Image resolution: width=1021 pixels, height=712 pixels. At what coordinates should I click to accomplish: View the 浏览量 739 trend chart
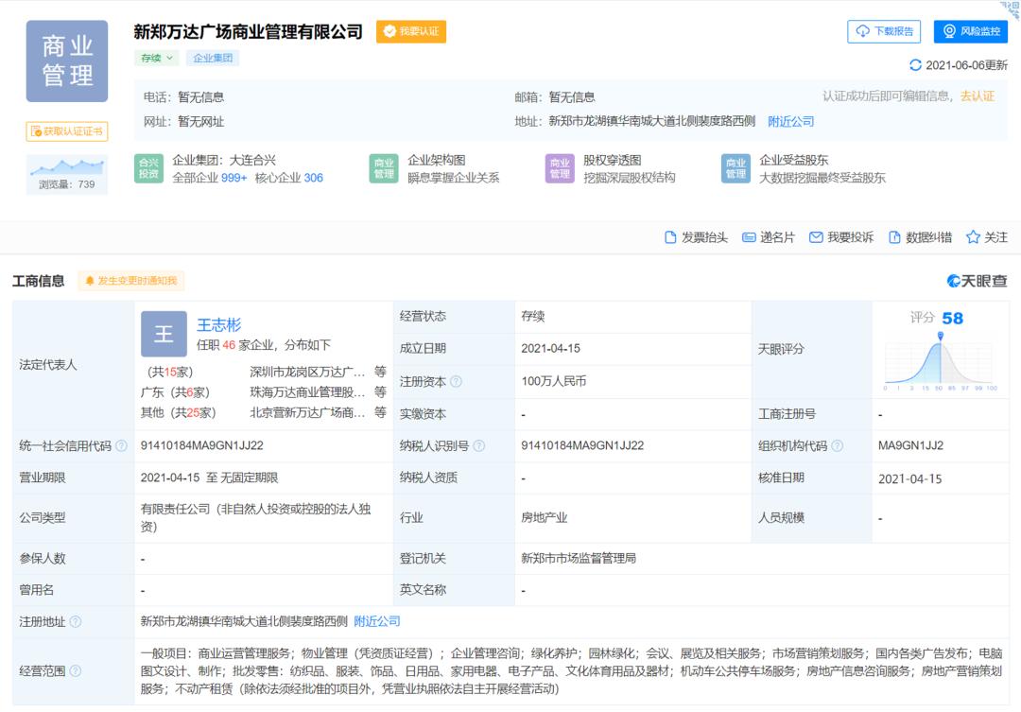(67, 174)
